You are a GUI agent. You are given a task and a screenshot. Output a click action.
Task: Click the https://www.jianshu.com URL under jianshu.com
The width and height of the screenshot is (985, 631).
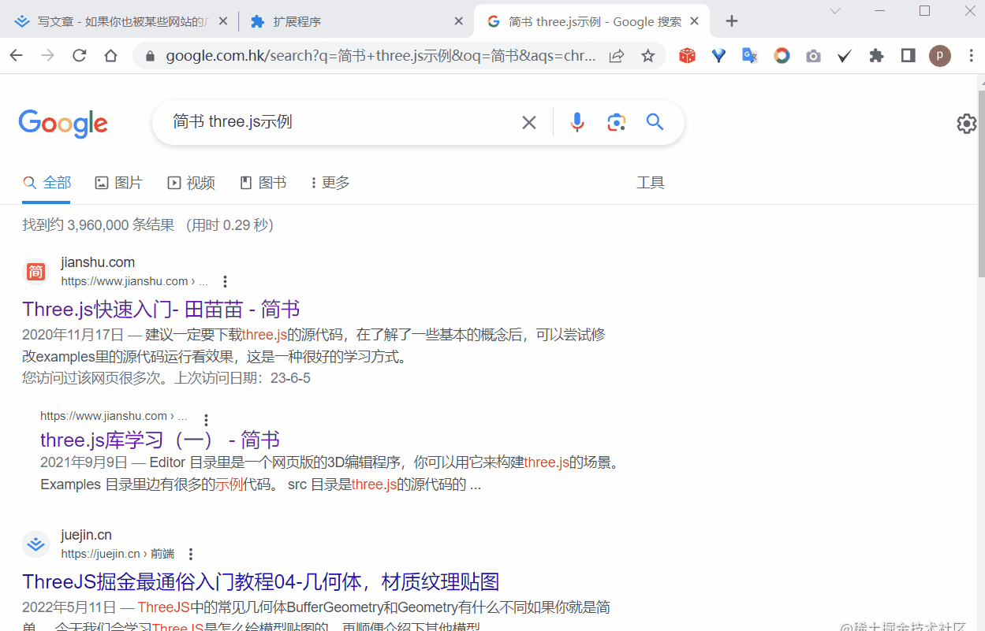coord(134,281)
